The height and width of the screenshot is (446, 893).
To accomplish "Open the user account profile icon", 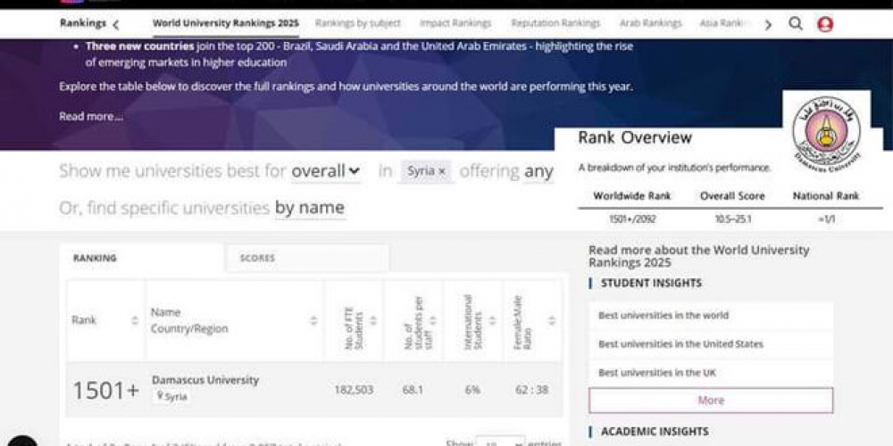I will 825,24.
